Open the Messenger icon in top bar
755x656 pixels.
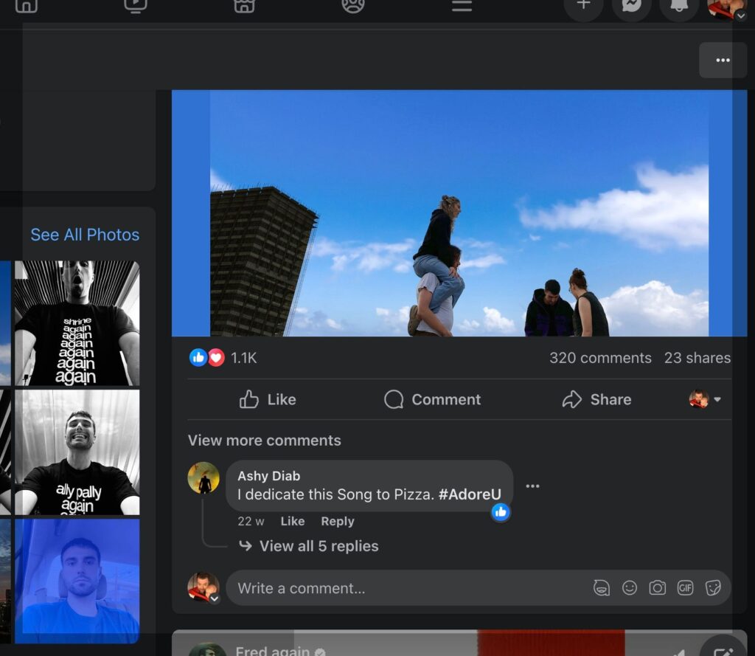tap(631, 6)
